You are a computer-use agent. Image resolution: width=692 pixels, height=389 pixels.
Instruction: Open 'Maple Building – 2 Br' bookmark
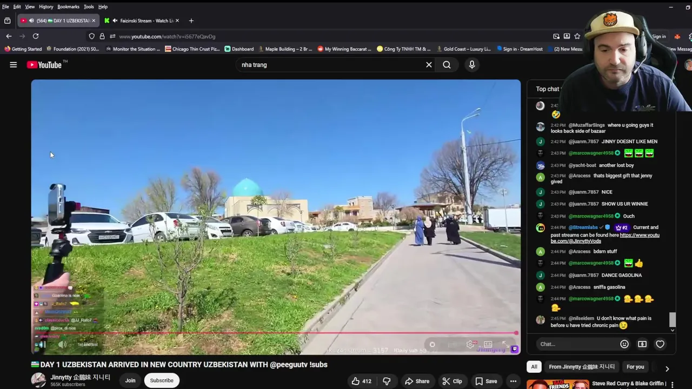tap(285, 49)
